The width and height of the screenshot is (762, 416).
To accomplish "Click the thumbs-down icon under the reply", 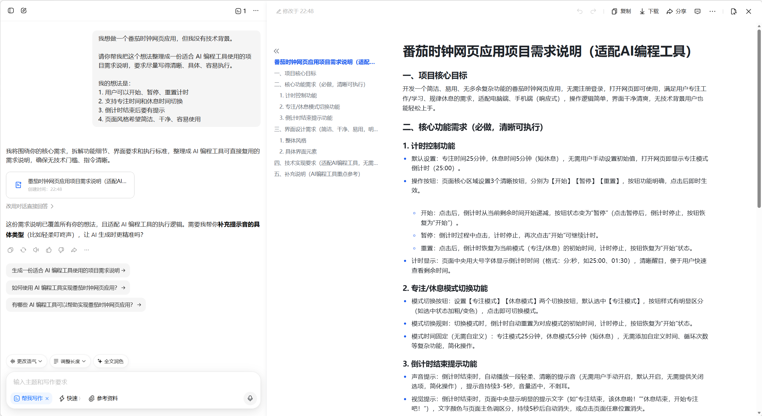I will (61, 250).
